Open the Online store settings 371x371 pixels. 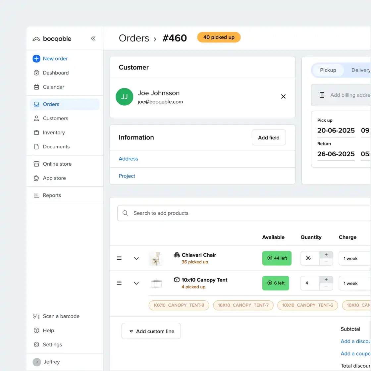point(57,164)
